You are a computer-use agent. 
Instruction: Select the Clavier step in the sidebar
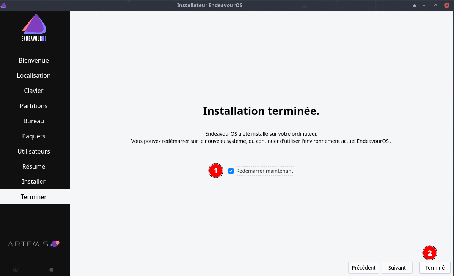coord(34,91)
